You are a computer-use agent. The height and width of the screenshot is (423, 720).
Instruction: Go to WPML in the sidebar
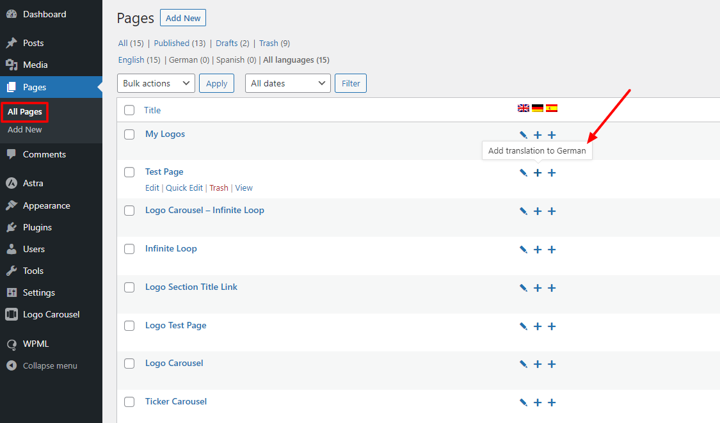(x=36, y=344)
